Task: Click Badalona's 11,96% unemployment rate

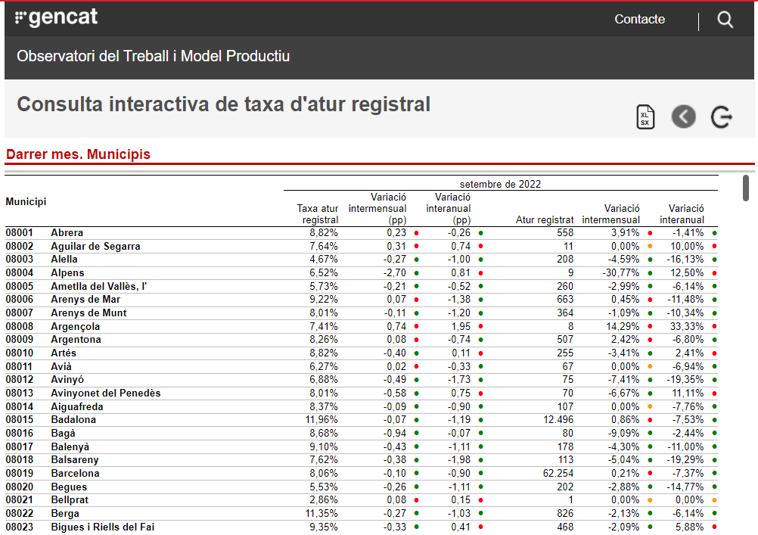Action: pyautogui.click(x=322, y=420)
